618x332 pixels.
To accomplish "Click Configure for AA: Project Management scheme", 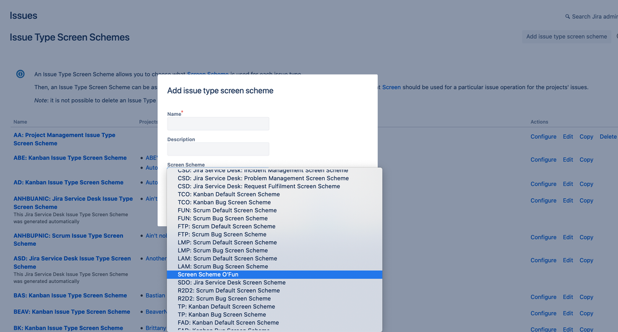I will tap(543, 137).
